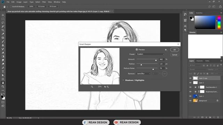Select the Pen tool
The width and height of the screenshot is (223, 125).
[x=3, y=68]
